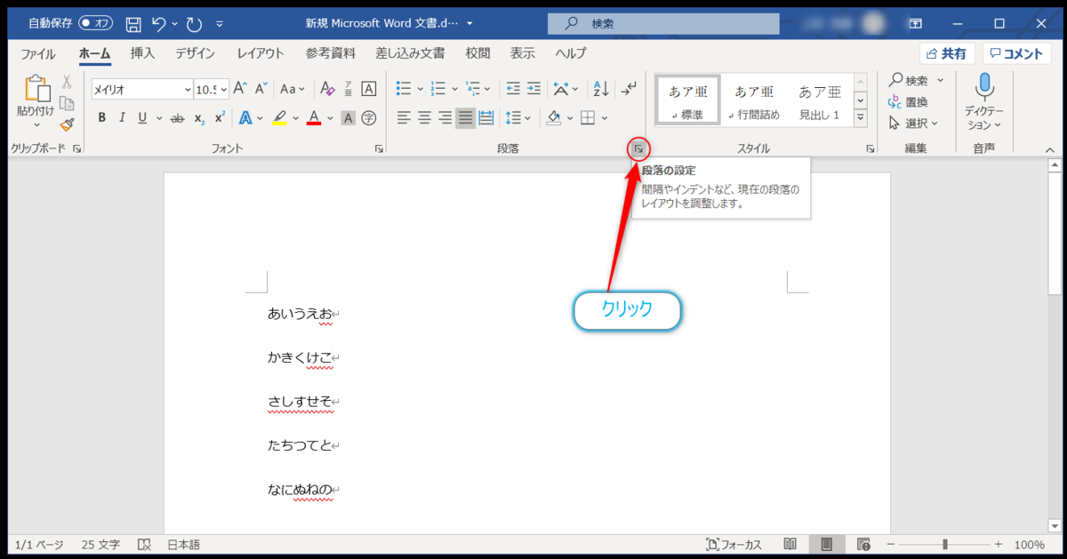
Task: Open the ファイル tab
Action: 37,53
